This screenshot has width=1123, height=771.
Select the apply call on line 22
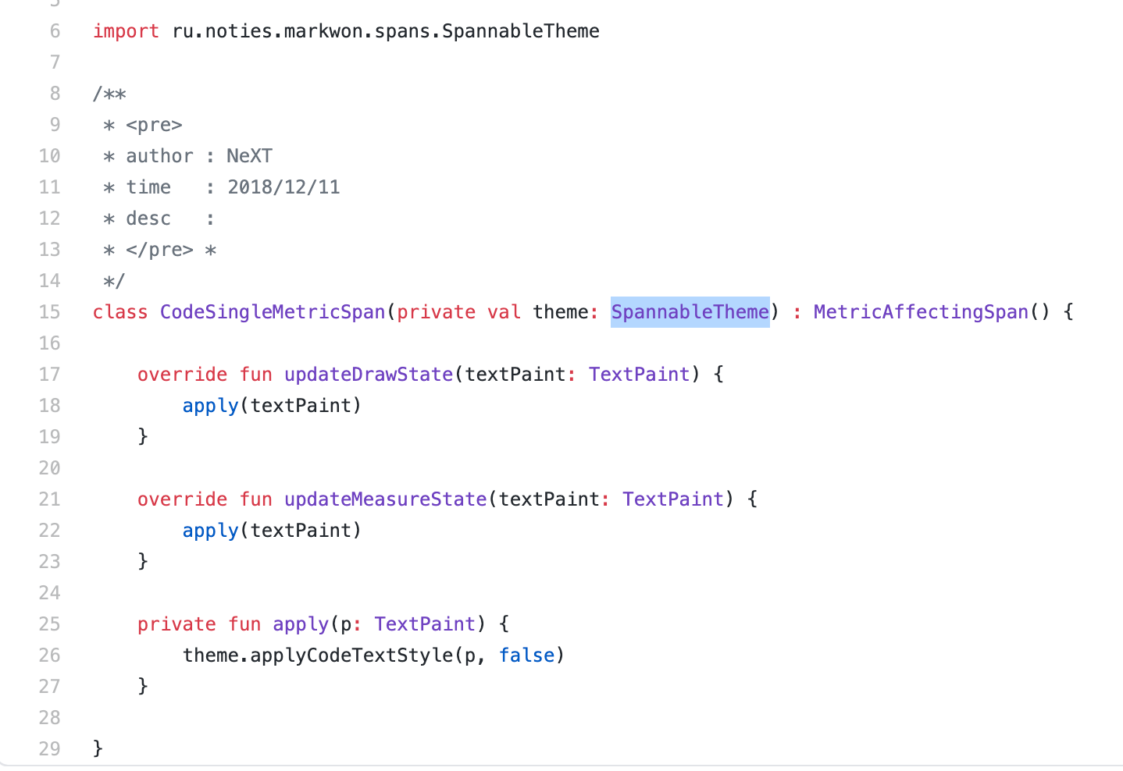tap(210, 530)
